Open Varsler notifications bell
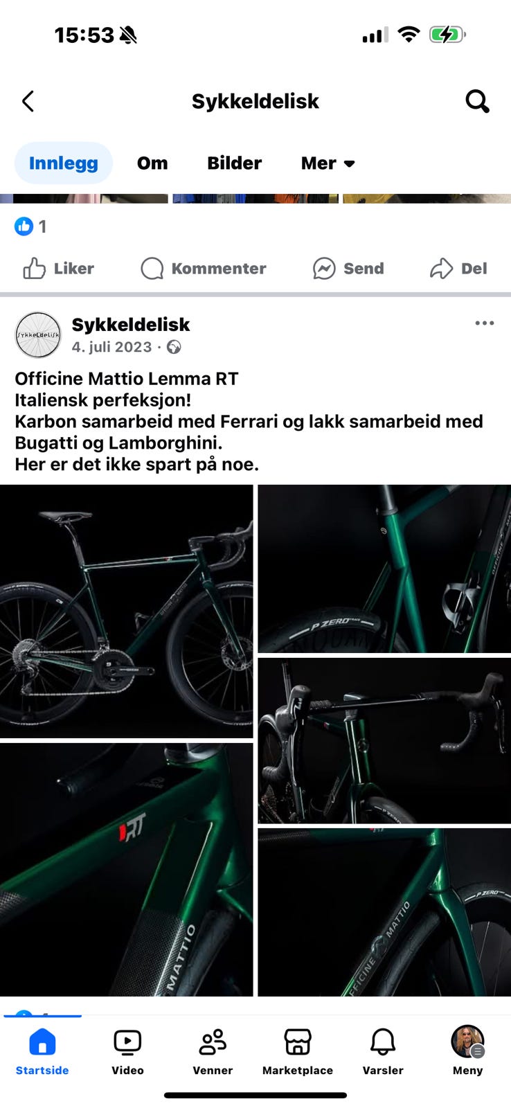 coord(383,1042)
